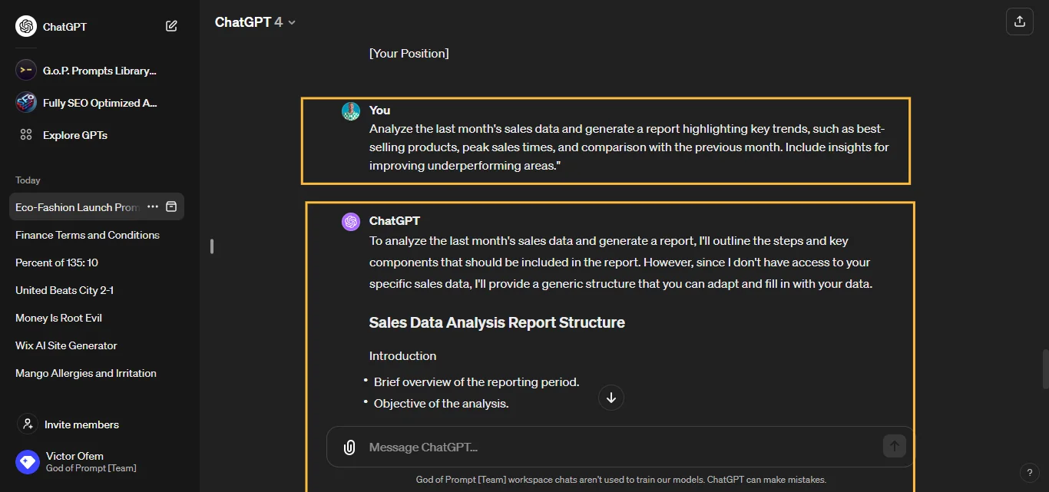Click the ChatGPT title in the sidebar
1049x492 pixels.
pyautogui.click(x=65, y=27)
